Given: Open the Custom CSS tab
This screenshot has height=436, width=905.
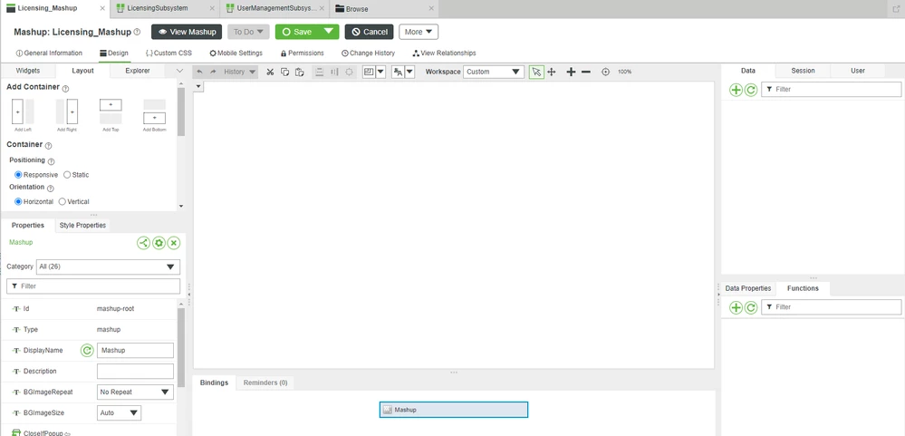Looking at the screenshot, I should coord(168,53).
